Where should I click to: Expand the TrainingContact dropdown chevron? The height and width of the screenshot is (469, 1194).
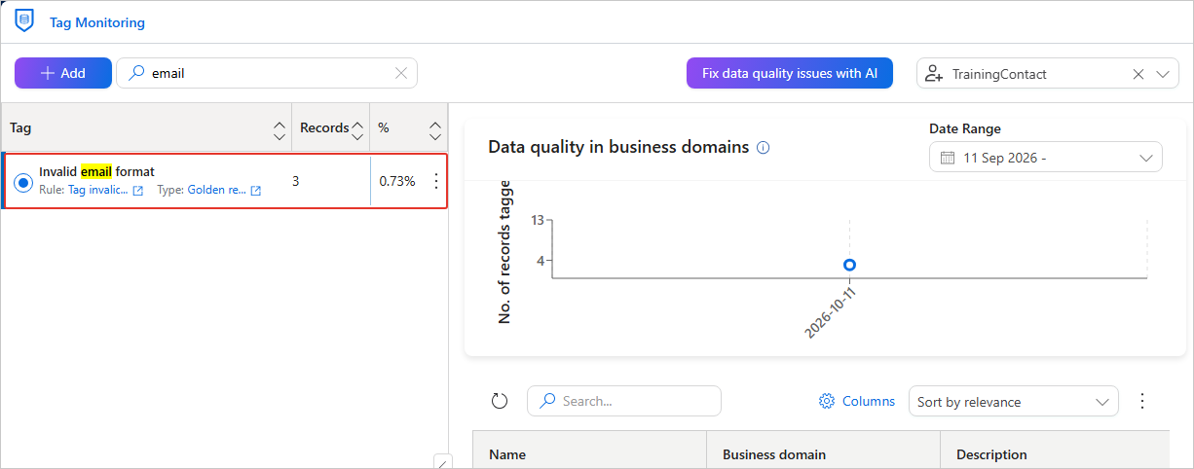click(1164, 73)
